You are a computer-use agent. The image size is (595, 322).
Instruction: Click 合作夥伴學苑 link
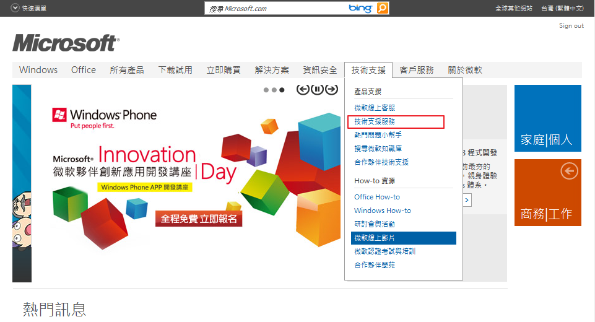coord(375,265)
